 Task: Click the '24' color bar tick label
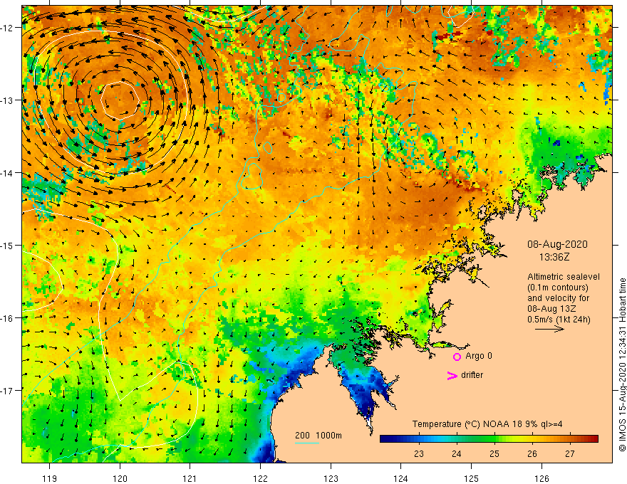click(x=457, y=454)
